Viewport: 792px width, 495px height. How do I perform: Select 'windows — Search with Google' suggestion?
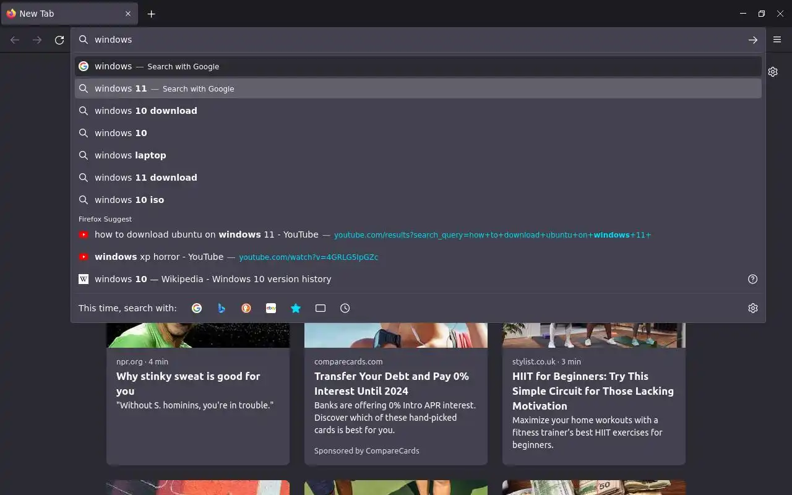pos(418,66)
